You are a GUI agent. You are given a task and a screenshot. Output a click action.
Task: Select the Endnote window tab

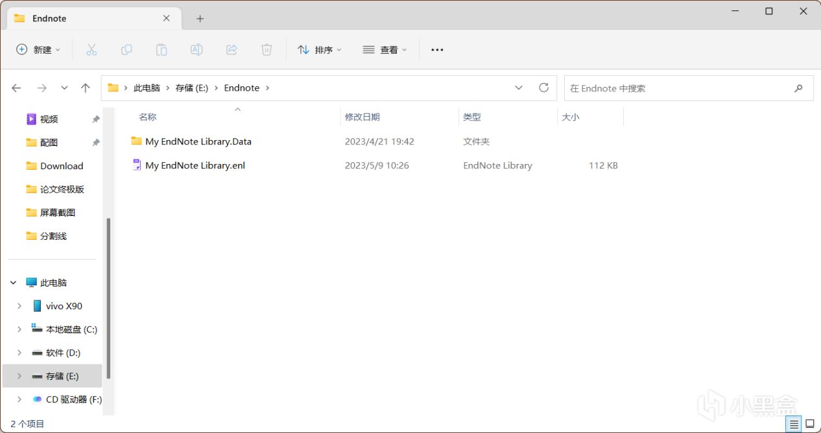click(x=93, y=19)
